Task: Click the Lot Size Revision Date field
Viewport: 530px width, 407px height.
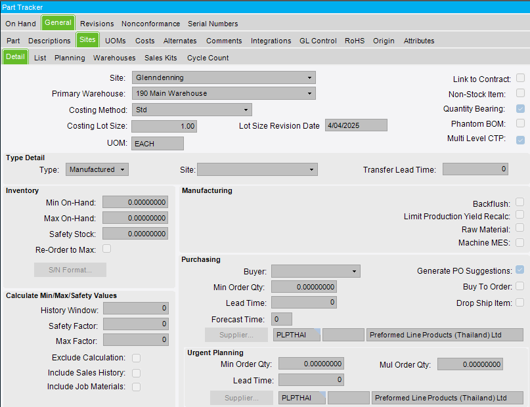Action: pos(356,125)
